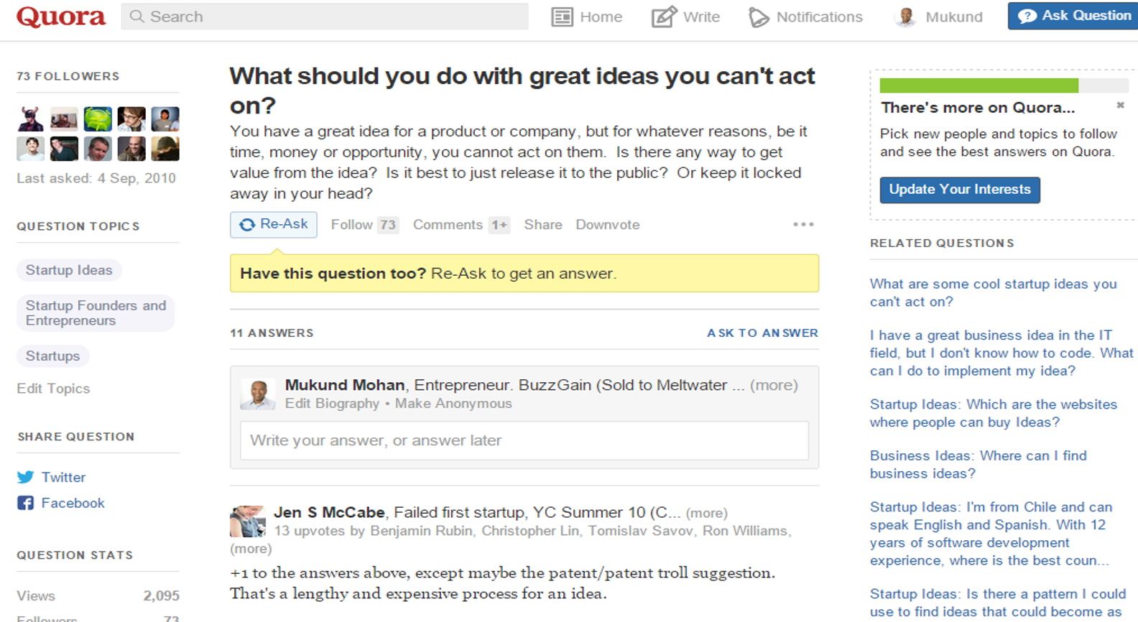Click Mukund's profile avatar in header
The height and width of the screenshot is (622, 1138).
point(905,17)
